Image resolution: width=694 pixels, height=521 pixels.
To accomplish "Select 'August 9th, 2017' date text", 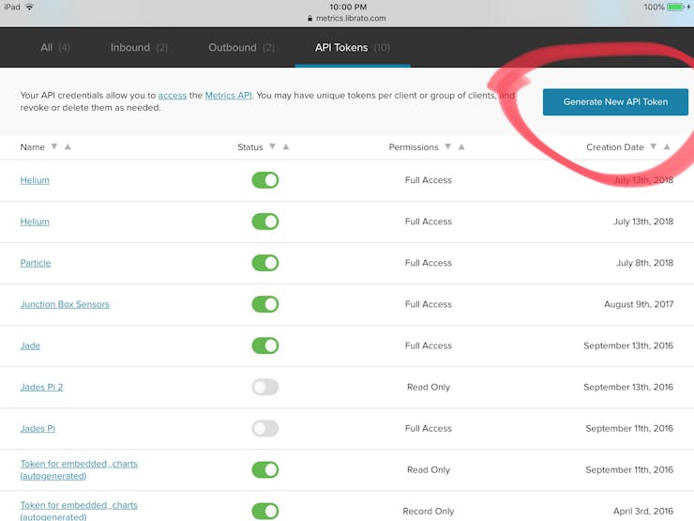I will [639, 304].
